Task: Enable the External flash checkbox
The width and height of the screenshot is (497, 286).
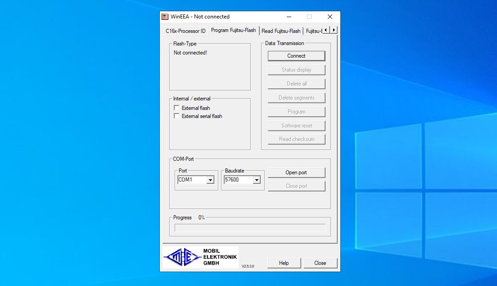Action: click(176, 108)
